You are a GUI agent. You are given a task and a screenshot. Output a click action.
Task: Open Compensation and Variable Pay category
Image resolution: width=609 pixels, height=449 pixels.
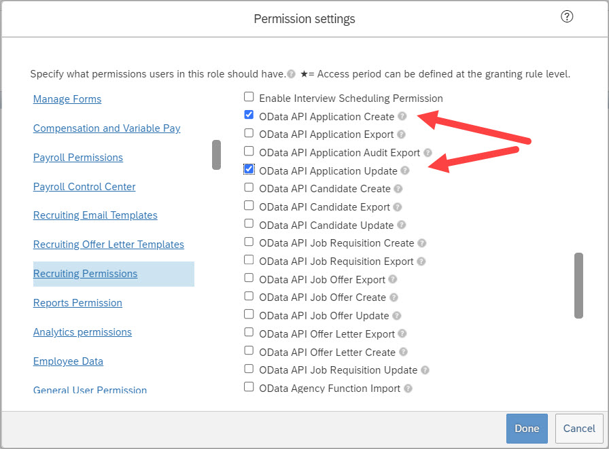click(x=107, y=128)
